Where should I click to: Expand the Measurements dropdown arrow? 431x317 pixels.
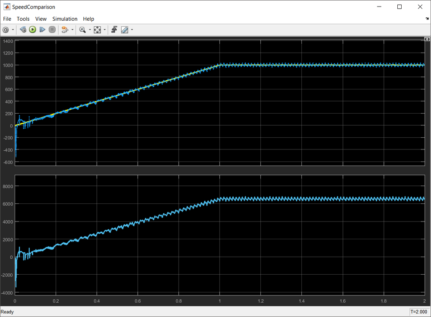[x=132, y=30]
